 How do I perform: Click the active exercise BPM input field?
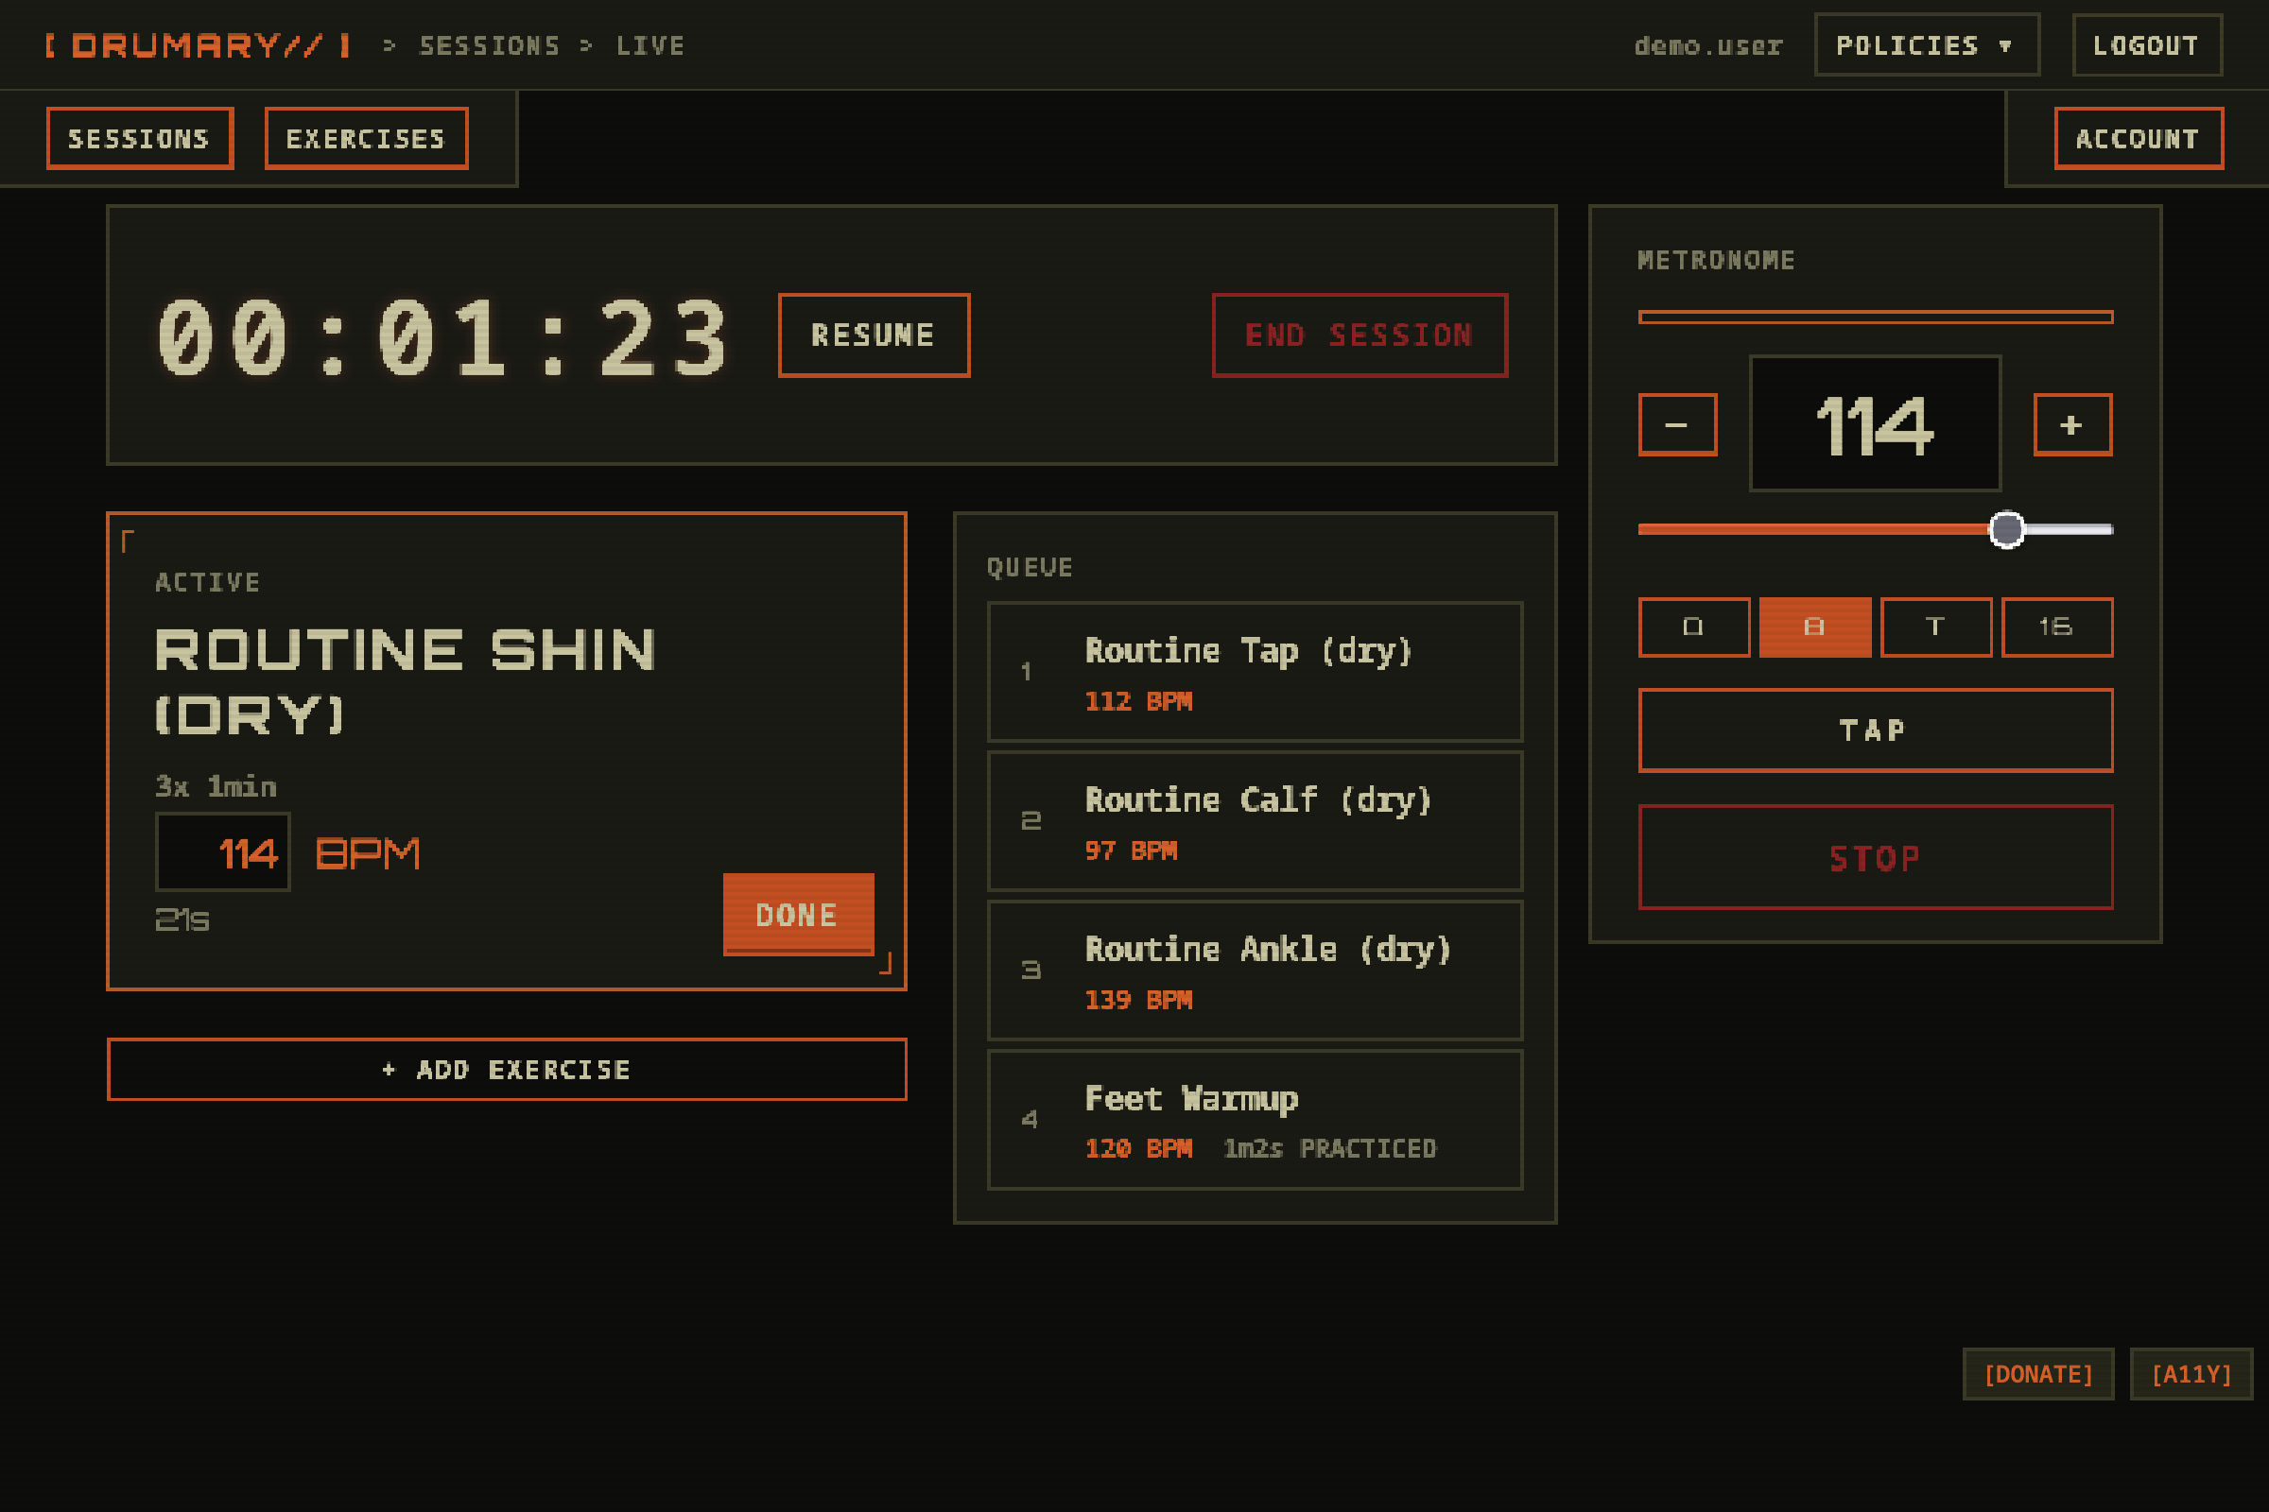point(223,852)
